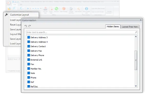Viewport: 147px width, 96px height.
Task: Click the green Discount percent icon
Action: click(57, 9)
